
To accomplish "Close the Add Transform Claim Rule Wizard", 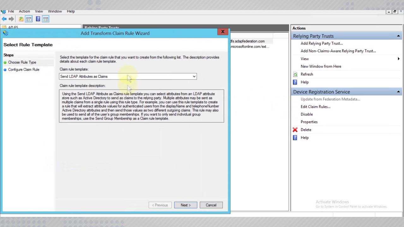I will pos(223,32).
